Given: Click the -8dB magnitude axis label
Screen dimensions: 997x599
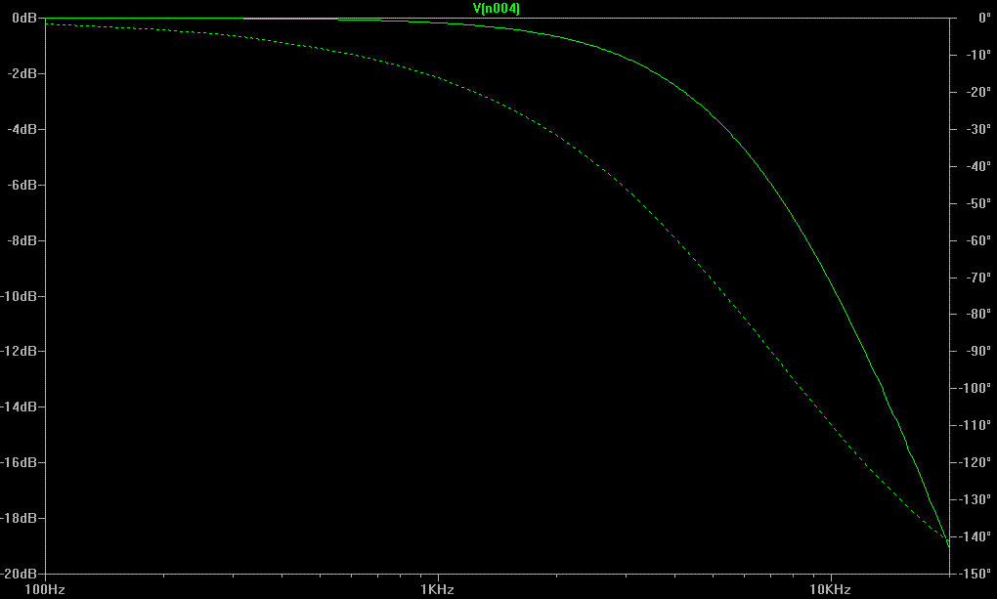Looking at the screenshot, I should (x=22, y=240).
